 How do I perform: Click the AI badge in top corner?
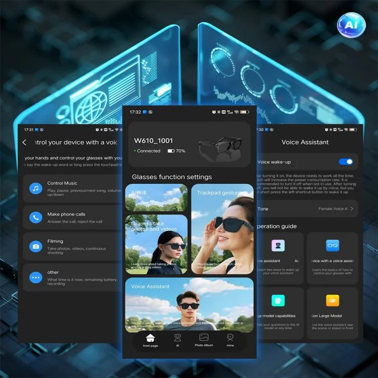point(351,25)
